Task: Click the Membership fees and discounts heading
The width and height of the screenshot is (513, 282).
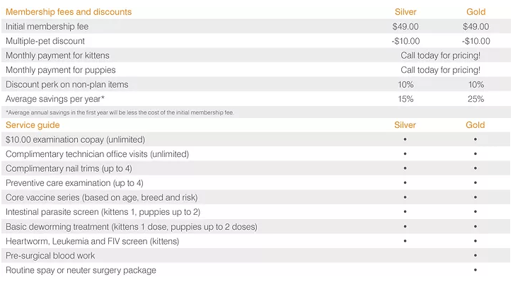Action: pyautogui.click(x=69, y=12)
